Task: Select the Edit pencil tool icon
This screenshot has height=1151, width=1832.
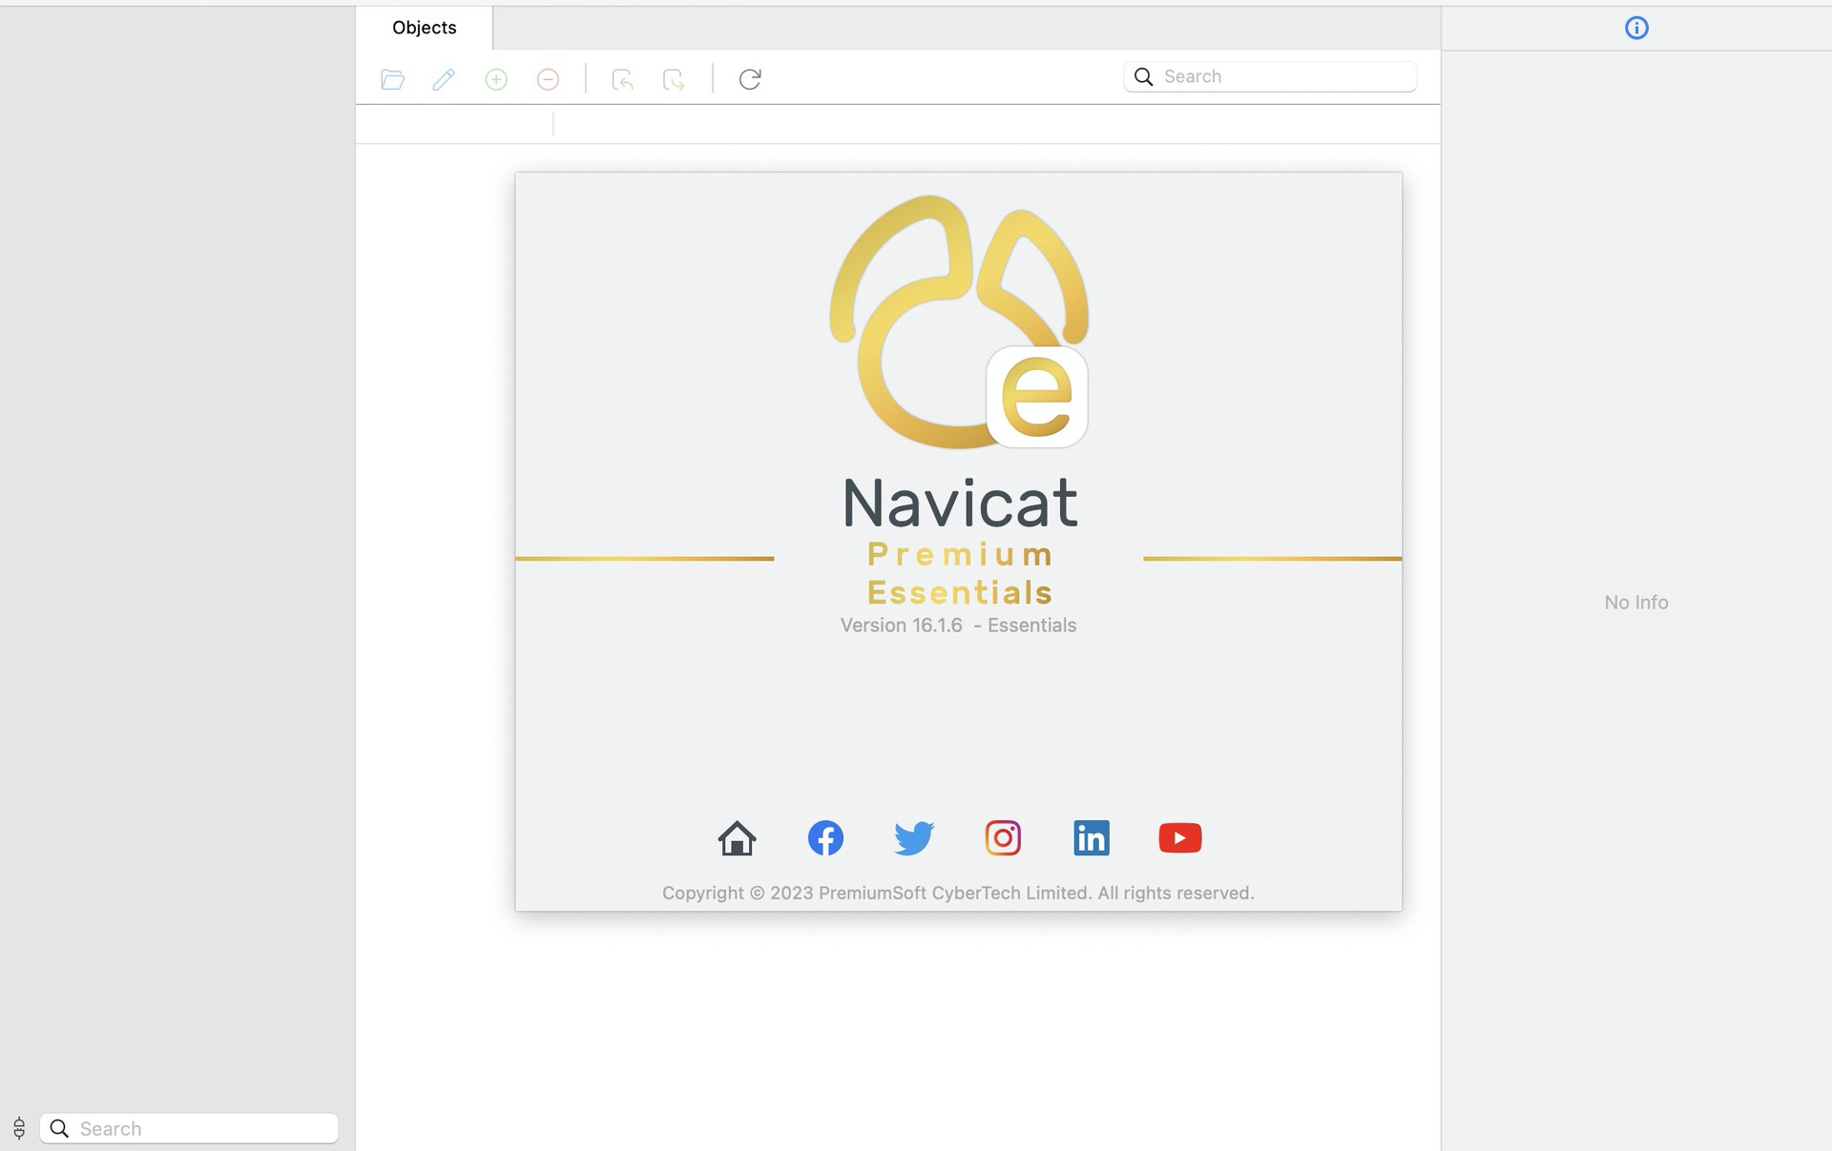Action: (443, 77)
